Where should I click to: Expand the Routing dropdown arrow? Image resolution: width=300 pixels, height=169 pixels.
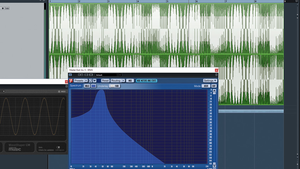124,81
